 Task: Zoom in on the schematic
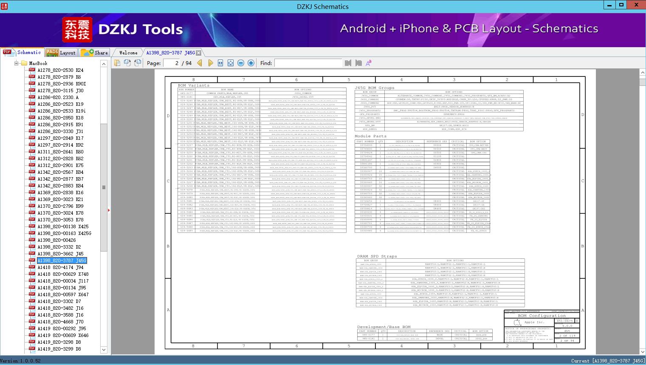(251, 63)
